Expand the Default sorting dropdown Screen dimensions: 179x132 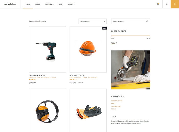click(92, 21)
